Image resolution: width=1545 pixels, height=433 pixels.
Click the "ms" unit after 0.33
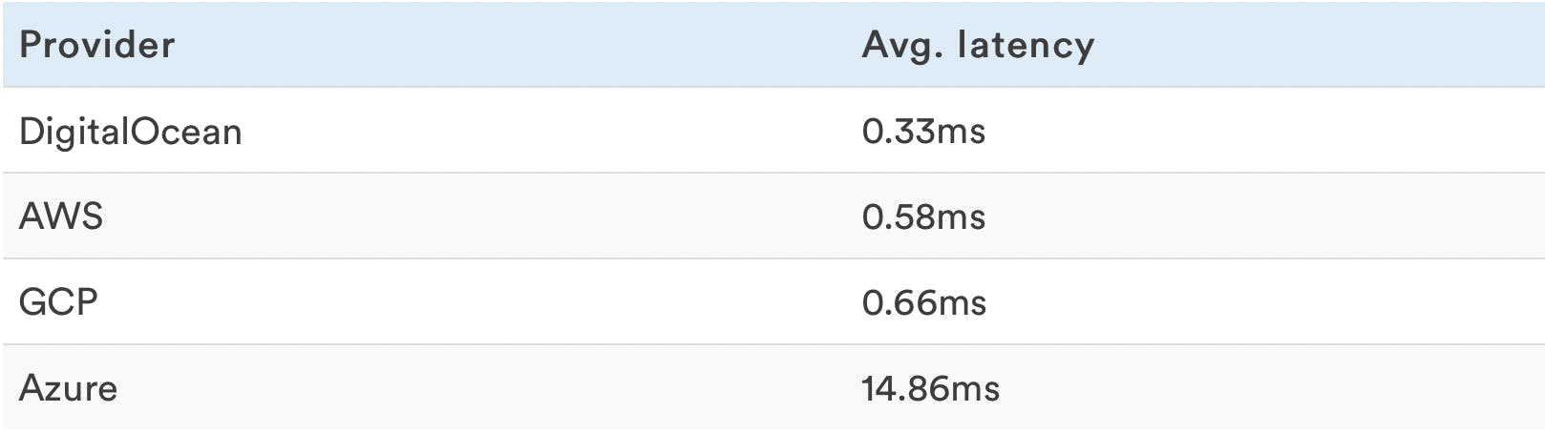coord(961,132)
